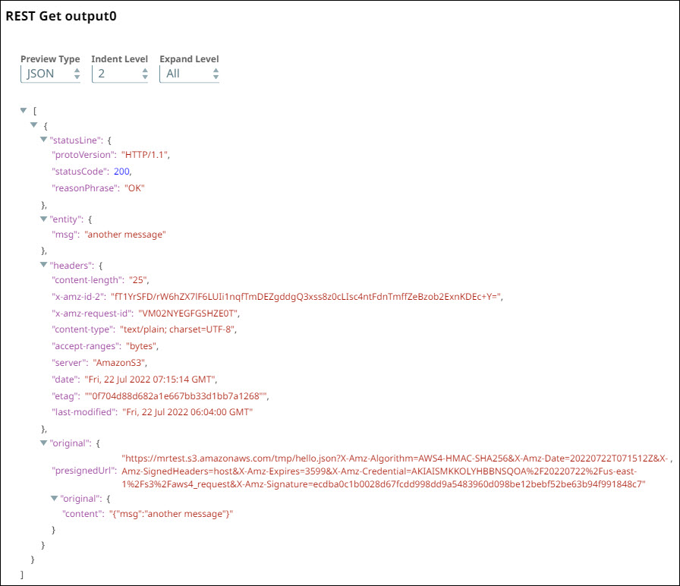The image size is (680, 586).
Task: Collapse the top-level object triangle
Action: pyautogui.click(x=34, y=125)
